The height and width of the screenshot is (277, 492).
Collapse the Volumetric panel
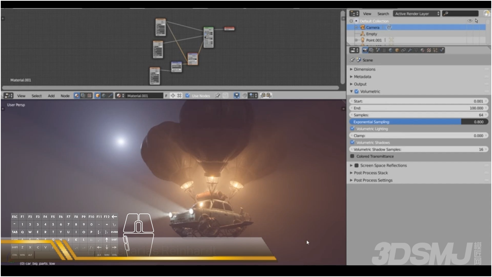(x=351, y=91)
